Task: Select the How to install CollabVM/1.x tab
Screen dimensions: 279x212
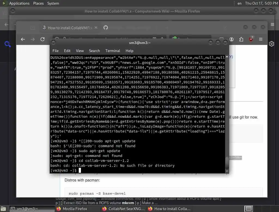Action: (69, 28)
